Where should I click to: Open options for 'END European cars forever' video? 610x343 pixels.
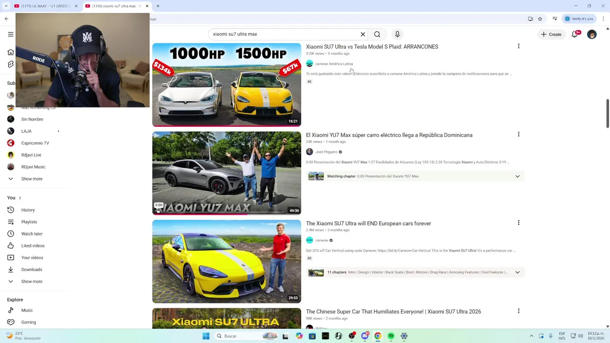point(518,222)
